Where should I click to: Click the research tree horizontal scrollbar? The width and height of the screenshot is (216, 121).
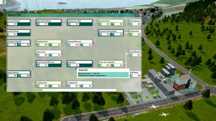79,90
